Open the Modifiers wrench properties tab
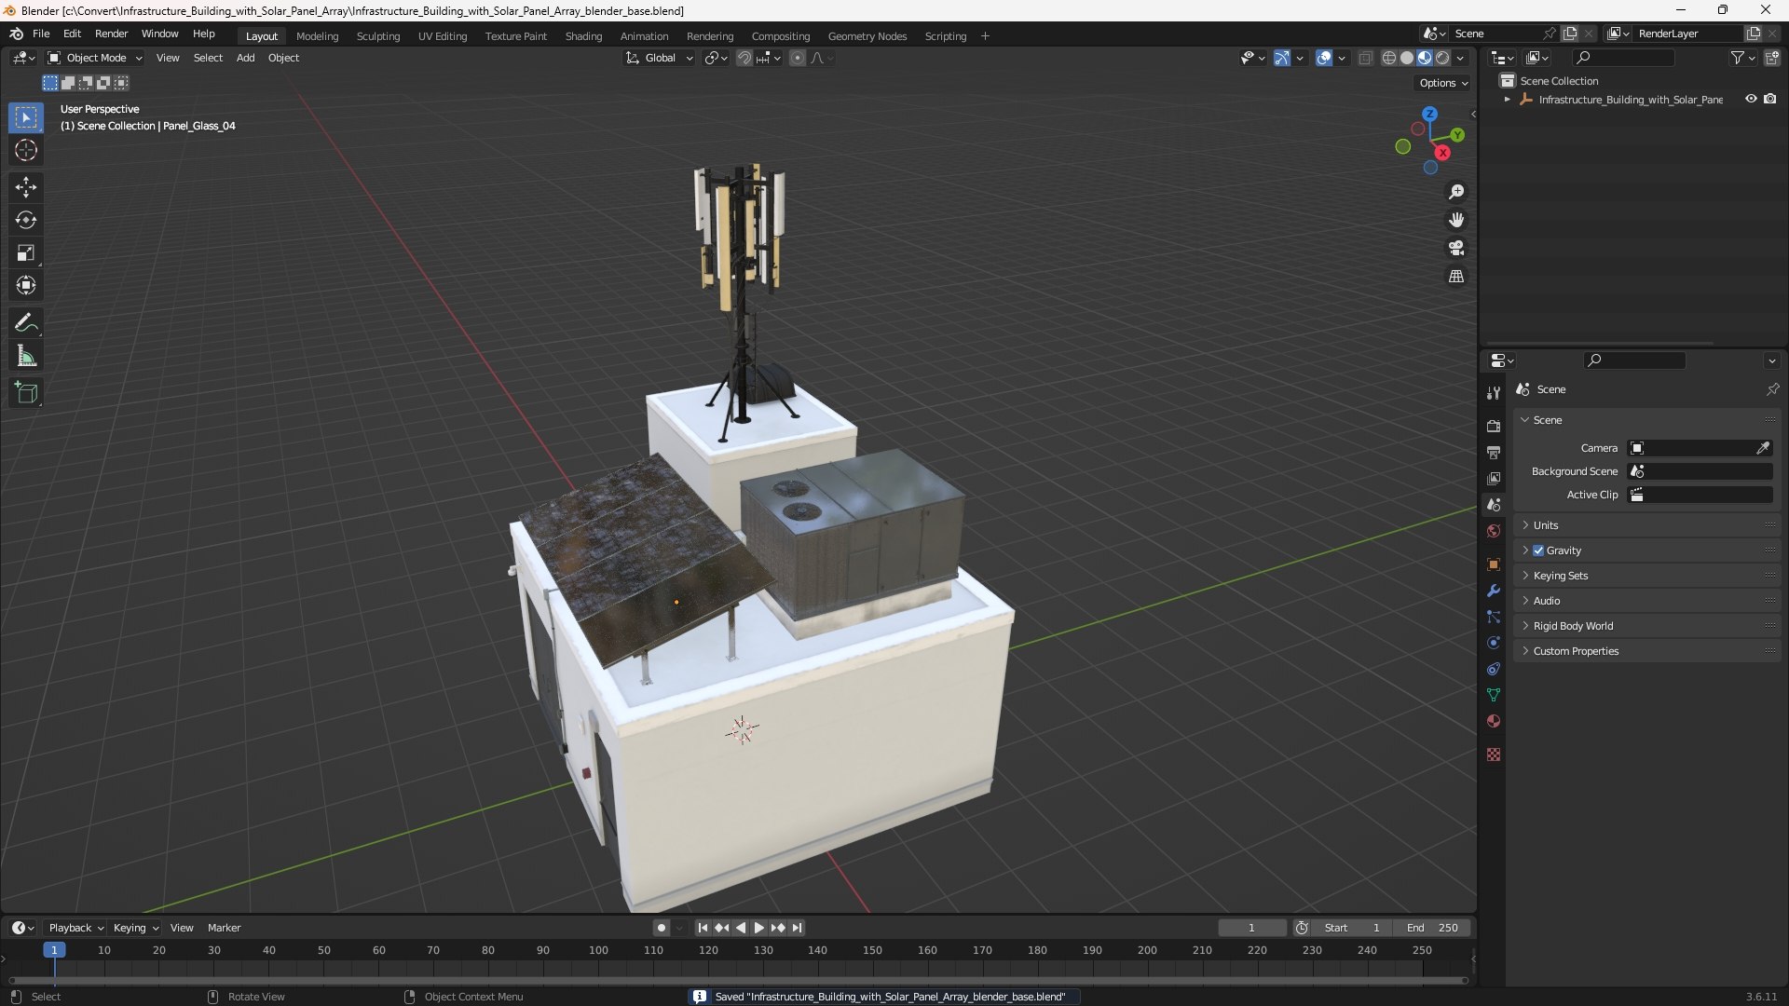This screenshot has height=1006, width=1789. 1494,591
